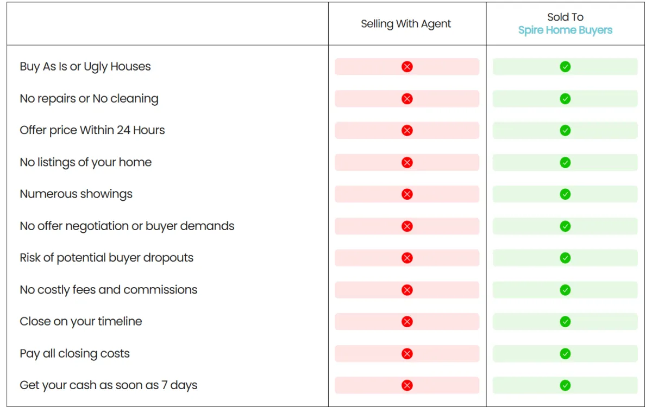Click green checkmark for Numerous showings row
The image size is (652, 407).
coord(565,194)
